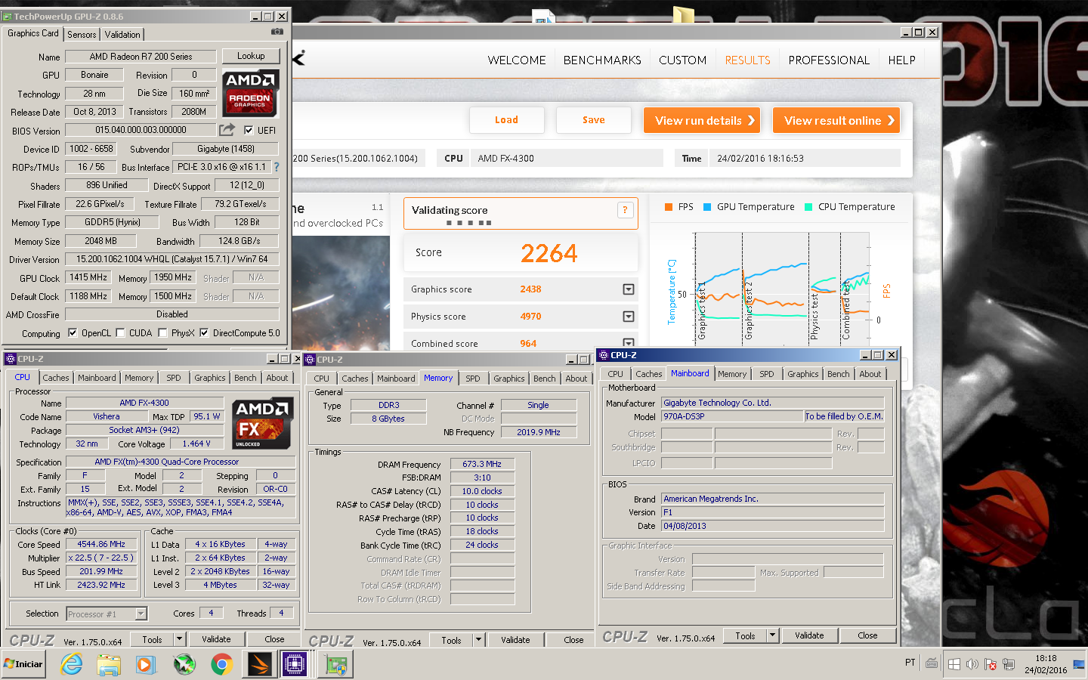
Task: Click the Save button in 3DMark
Action: 594,120
